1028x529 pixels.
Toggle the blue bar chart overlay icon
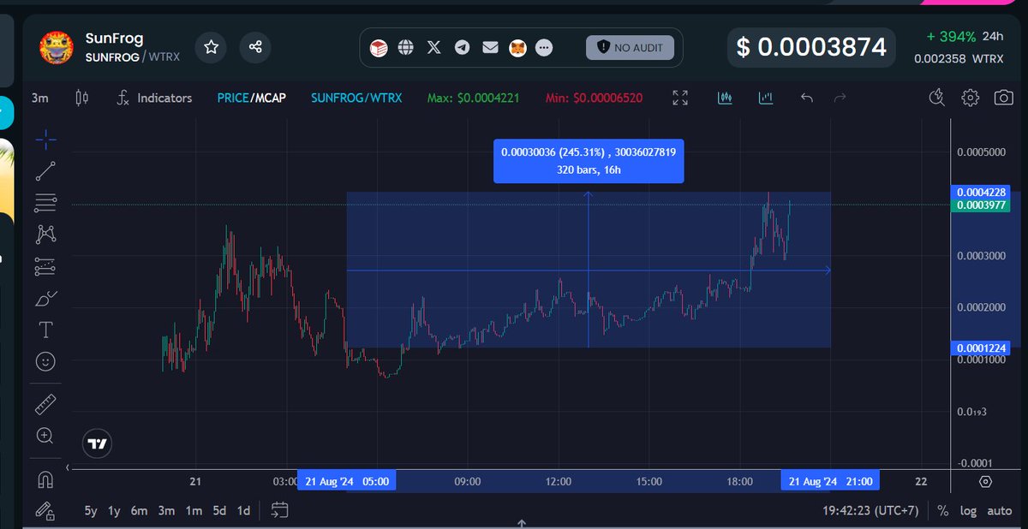coord(766,98)
